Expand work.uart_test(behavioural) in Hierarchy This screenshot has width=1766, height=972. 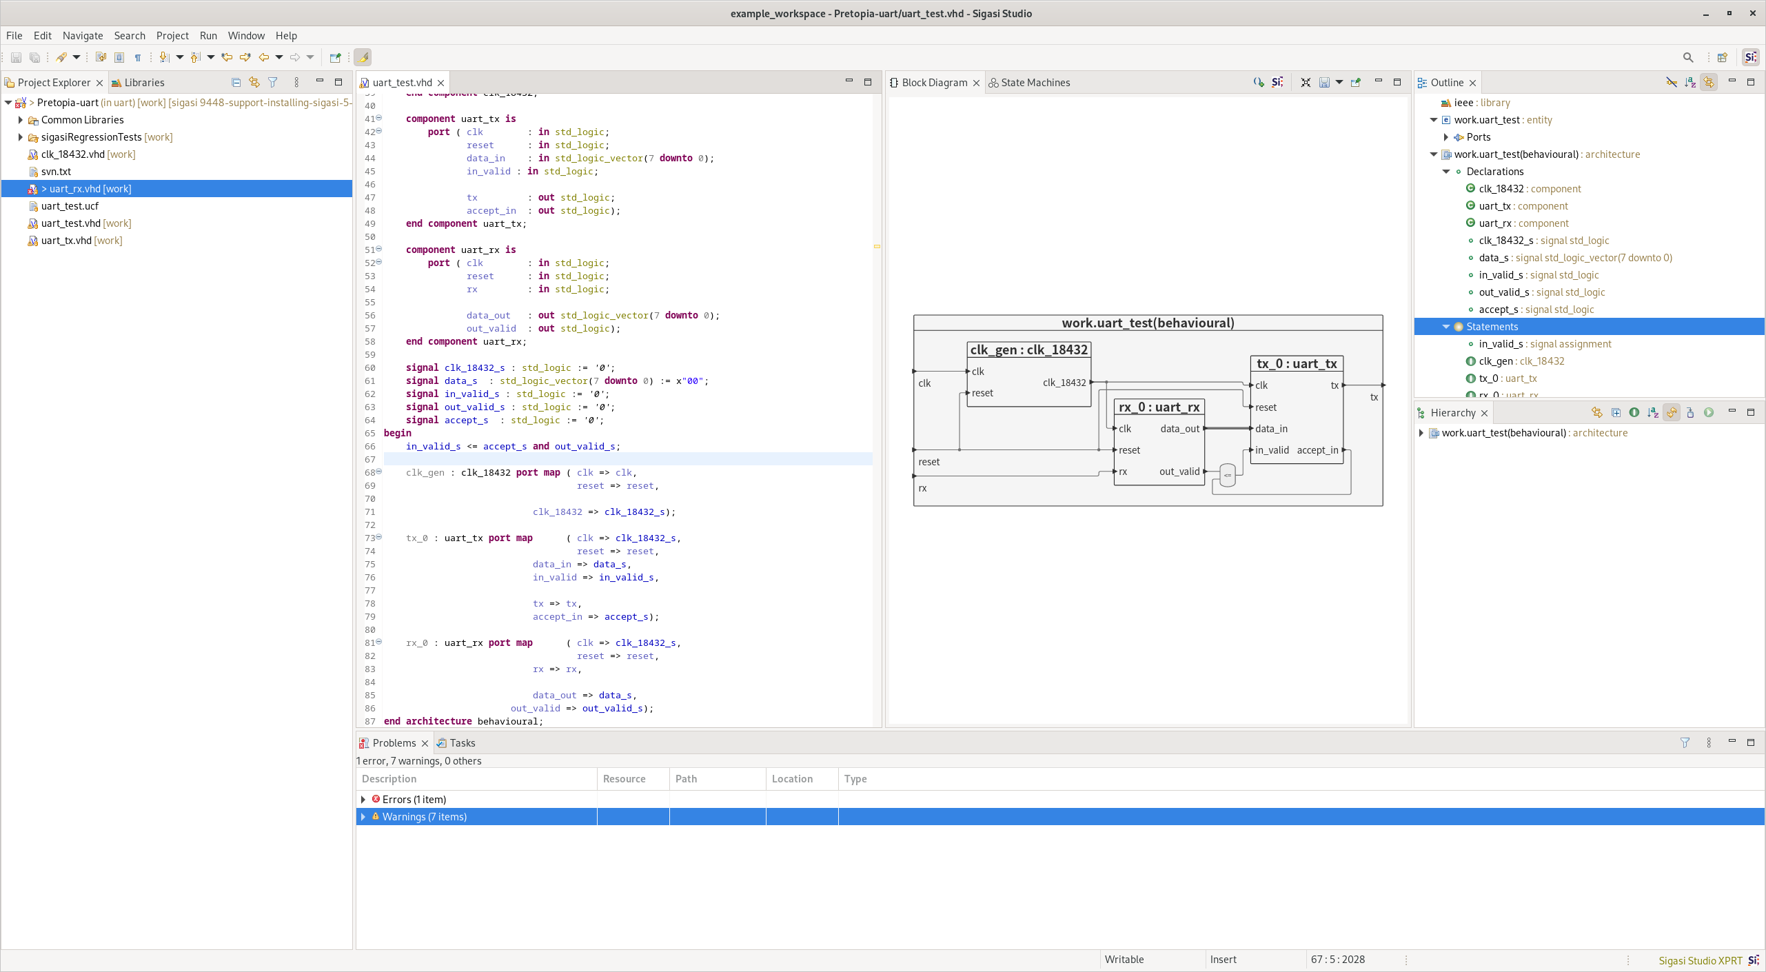coord(1421,433)
